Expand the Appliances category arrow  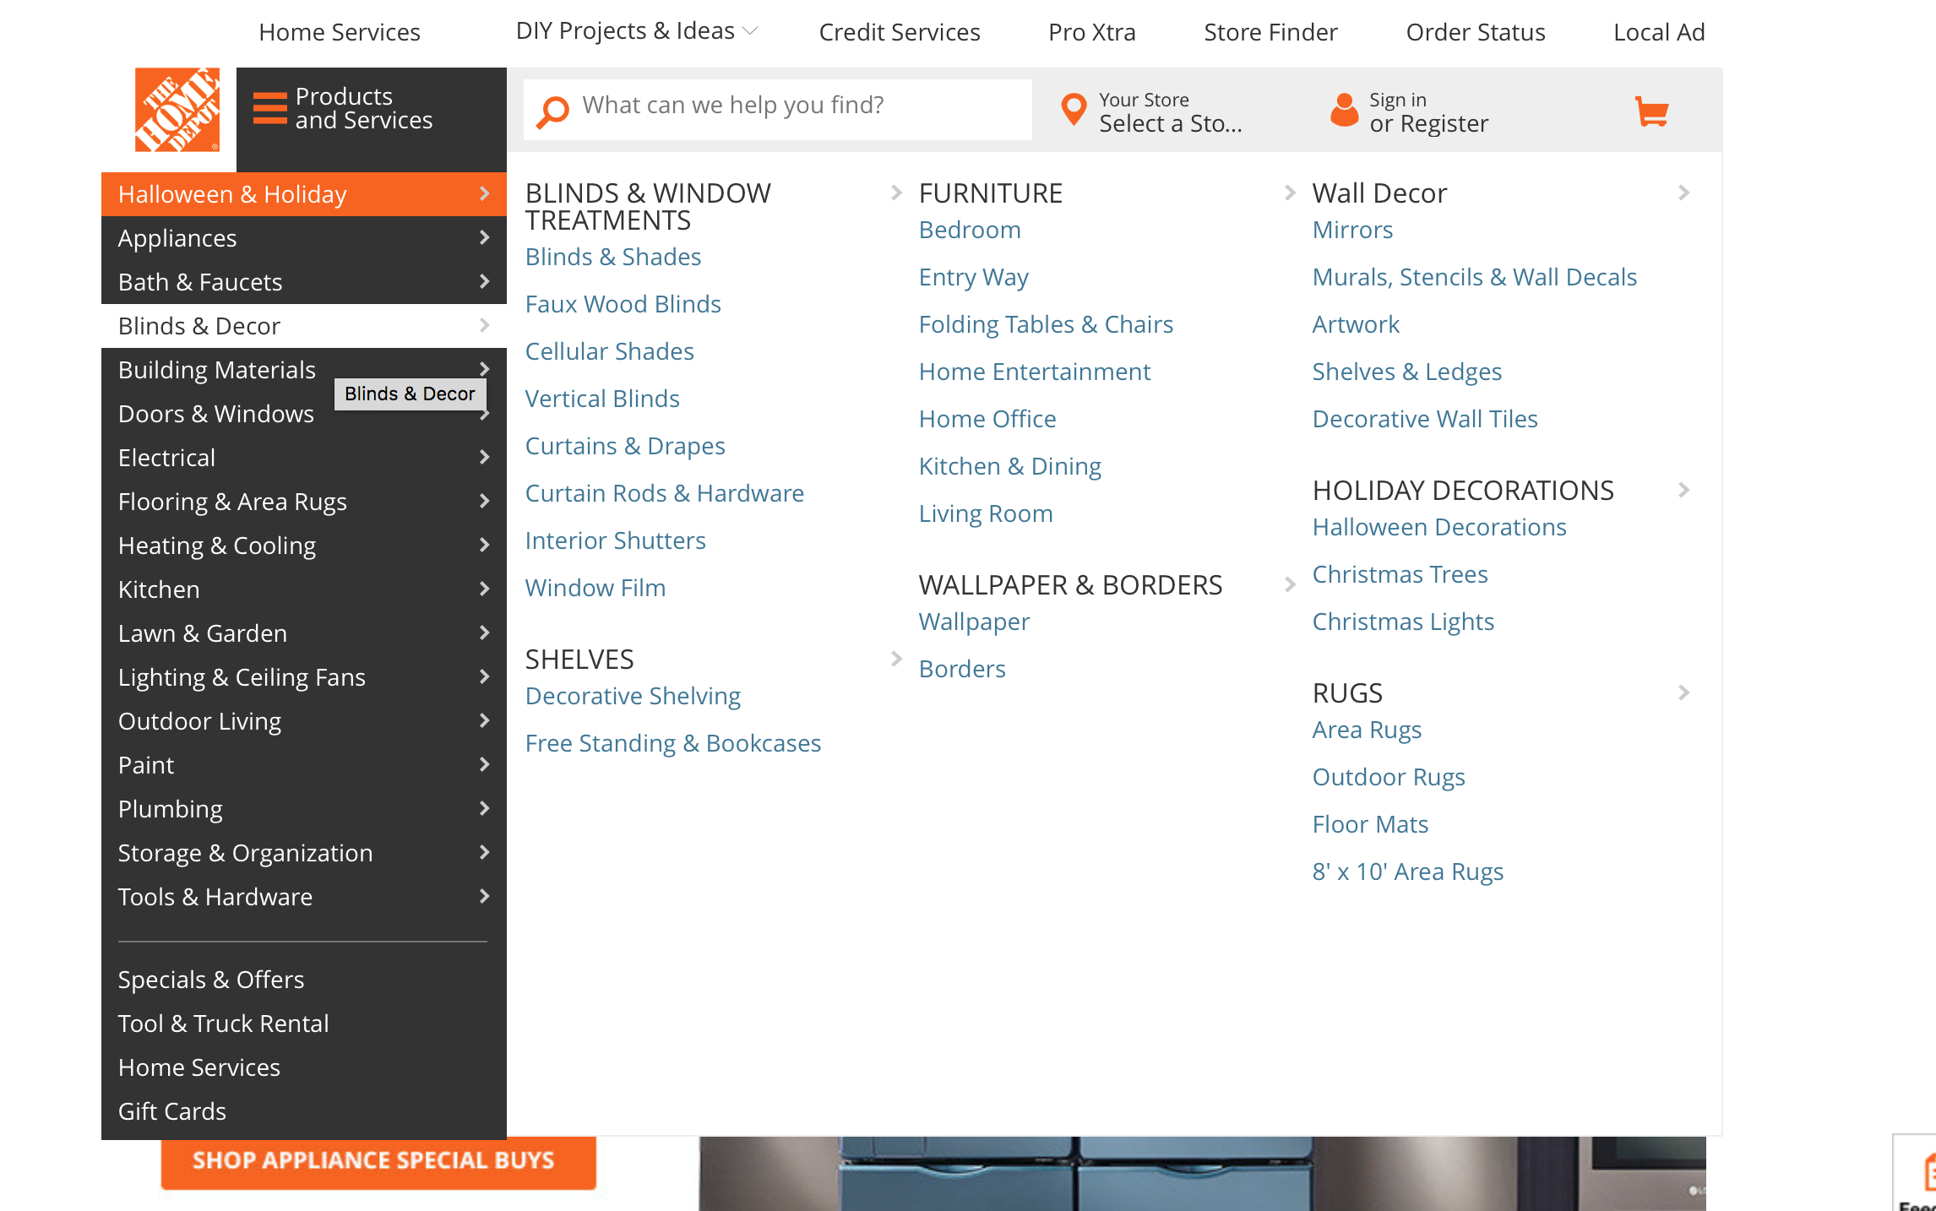[484, 238]
